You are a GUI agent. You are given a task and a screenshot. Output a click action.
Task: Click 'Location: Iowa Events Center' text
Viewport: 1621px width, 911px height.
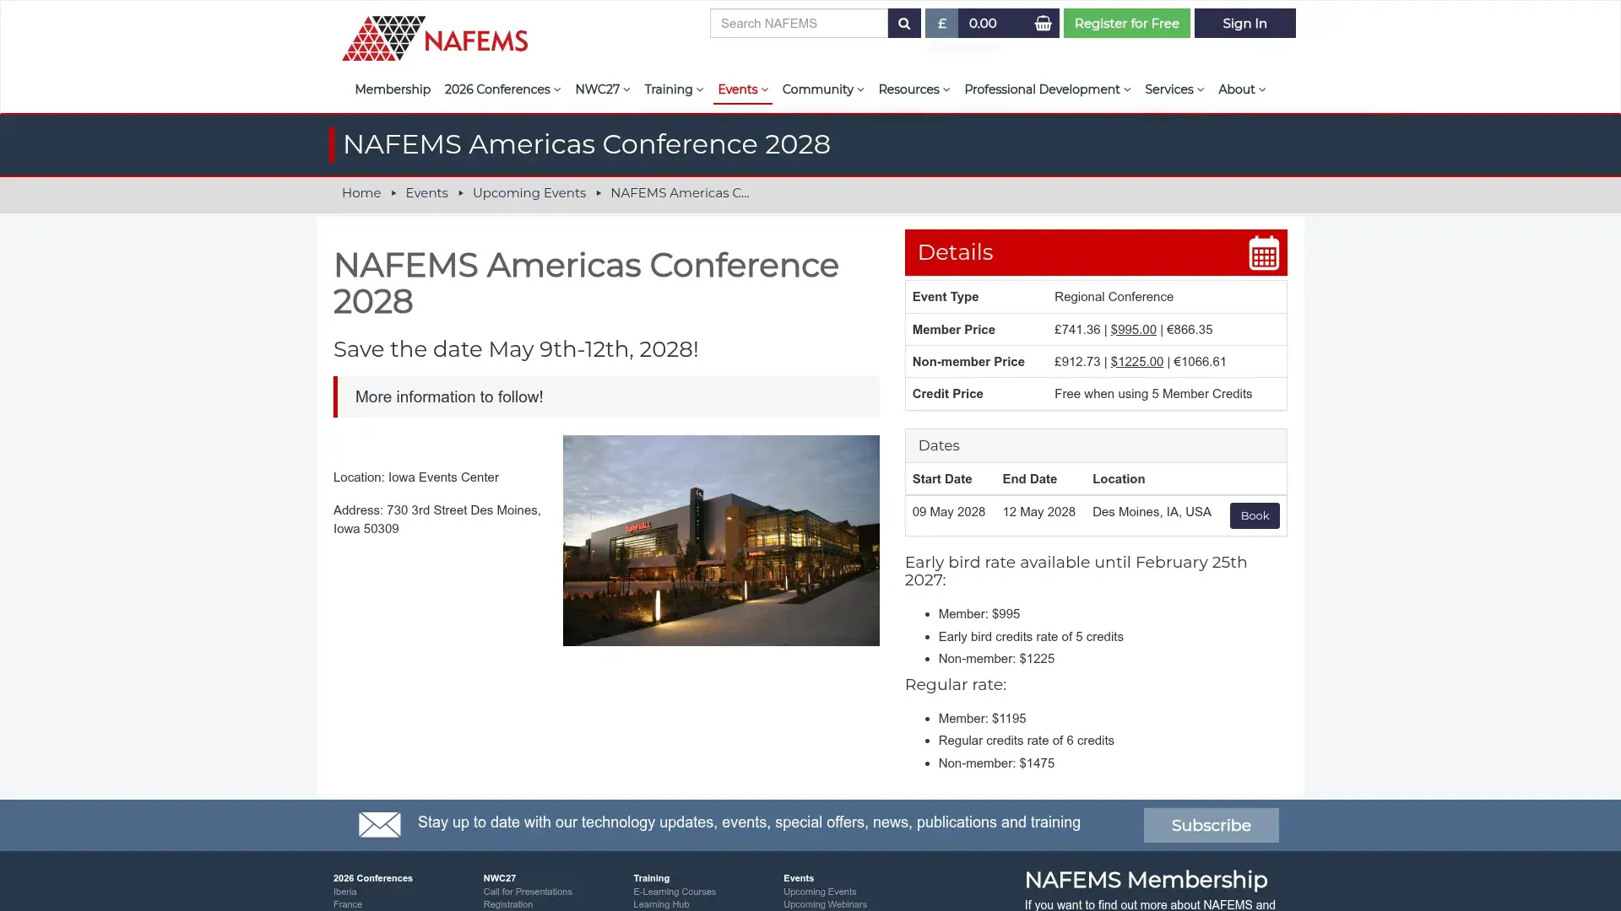pos(415,477)
